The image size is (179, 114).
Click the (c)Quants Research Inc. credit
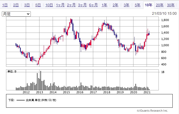152,111
